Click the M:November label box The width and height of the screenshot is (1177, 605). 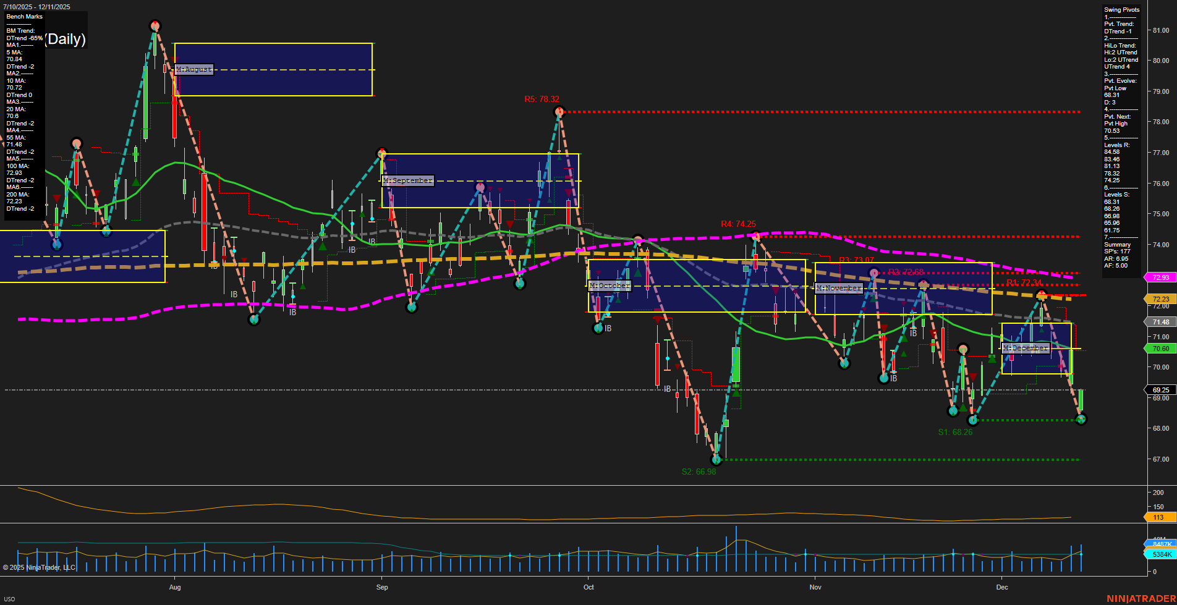pyautogui.click(x=838, y=288)
